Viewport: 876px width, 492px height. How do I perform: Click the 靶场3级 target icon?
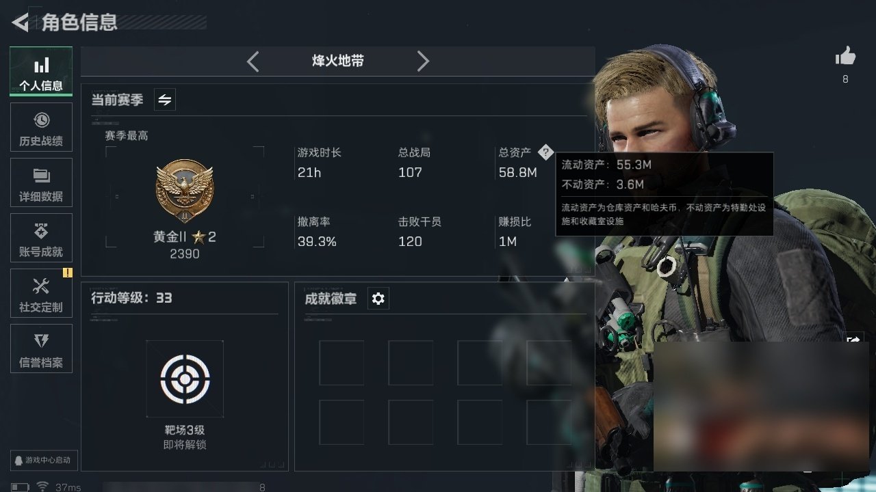tap(185, 379)
